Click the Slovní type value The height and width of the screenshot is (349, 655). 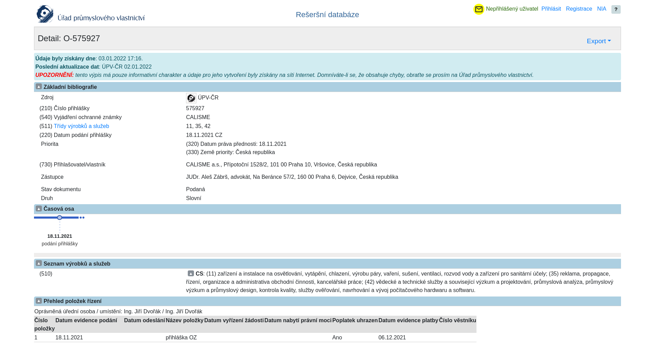tap(194, 198)
